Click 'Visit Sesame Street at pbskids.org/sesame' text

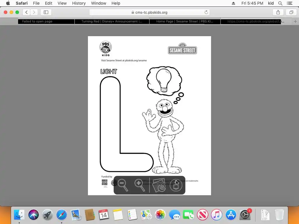[124, 60]
